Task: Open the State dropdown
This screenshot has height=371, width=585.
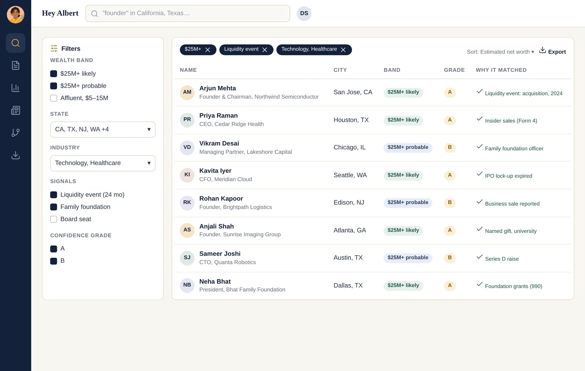Action: pyautogui.click(x=103, y=130)
